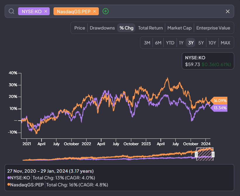Set time range to 6M
The height and width of the screenshot is (196, 240).
pos(158,43)
